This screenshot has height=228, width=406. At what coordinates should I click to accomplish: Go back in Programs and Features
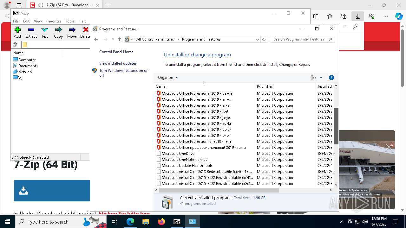[x=96, y=39]
